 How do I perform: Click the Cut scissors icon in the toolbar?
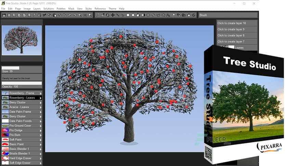click(44, 15)
